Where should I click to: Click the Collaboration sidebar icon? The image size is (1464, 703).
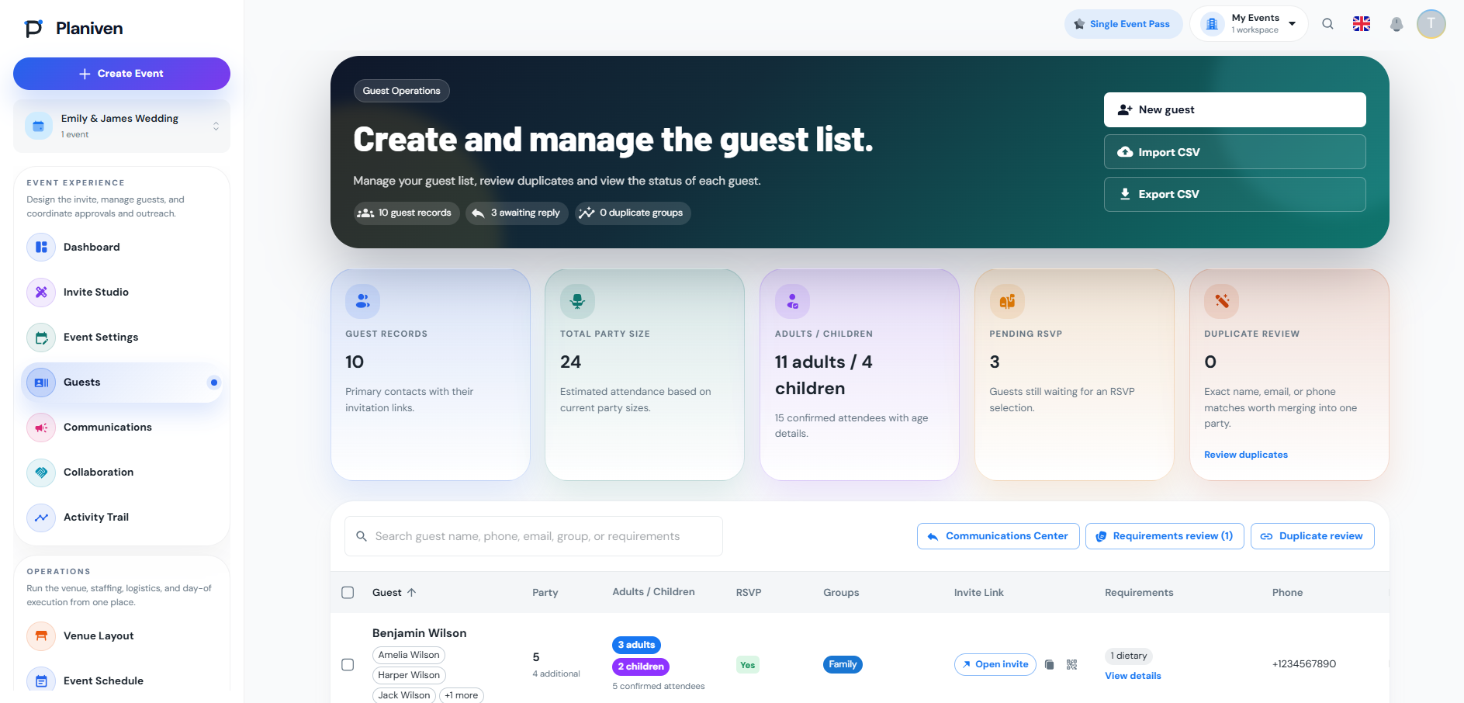click(x=41, y=472)
